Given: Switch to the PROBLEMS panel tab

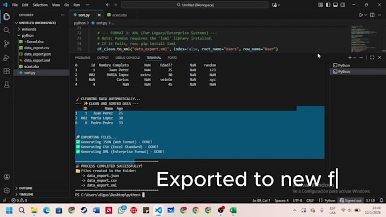Looking at the screenshot, I should point(83,57).
